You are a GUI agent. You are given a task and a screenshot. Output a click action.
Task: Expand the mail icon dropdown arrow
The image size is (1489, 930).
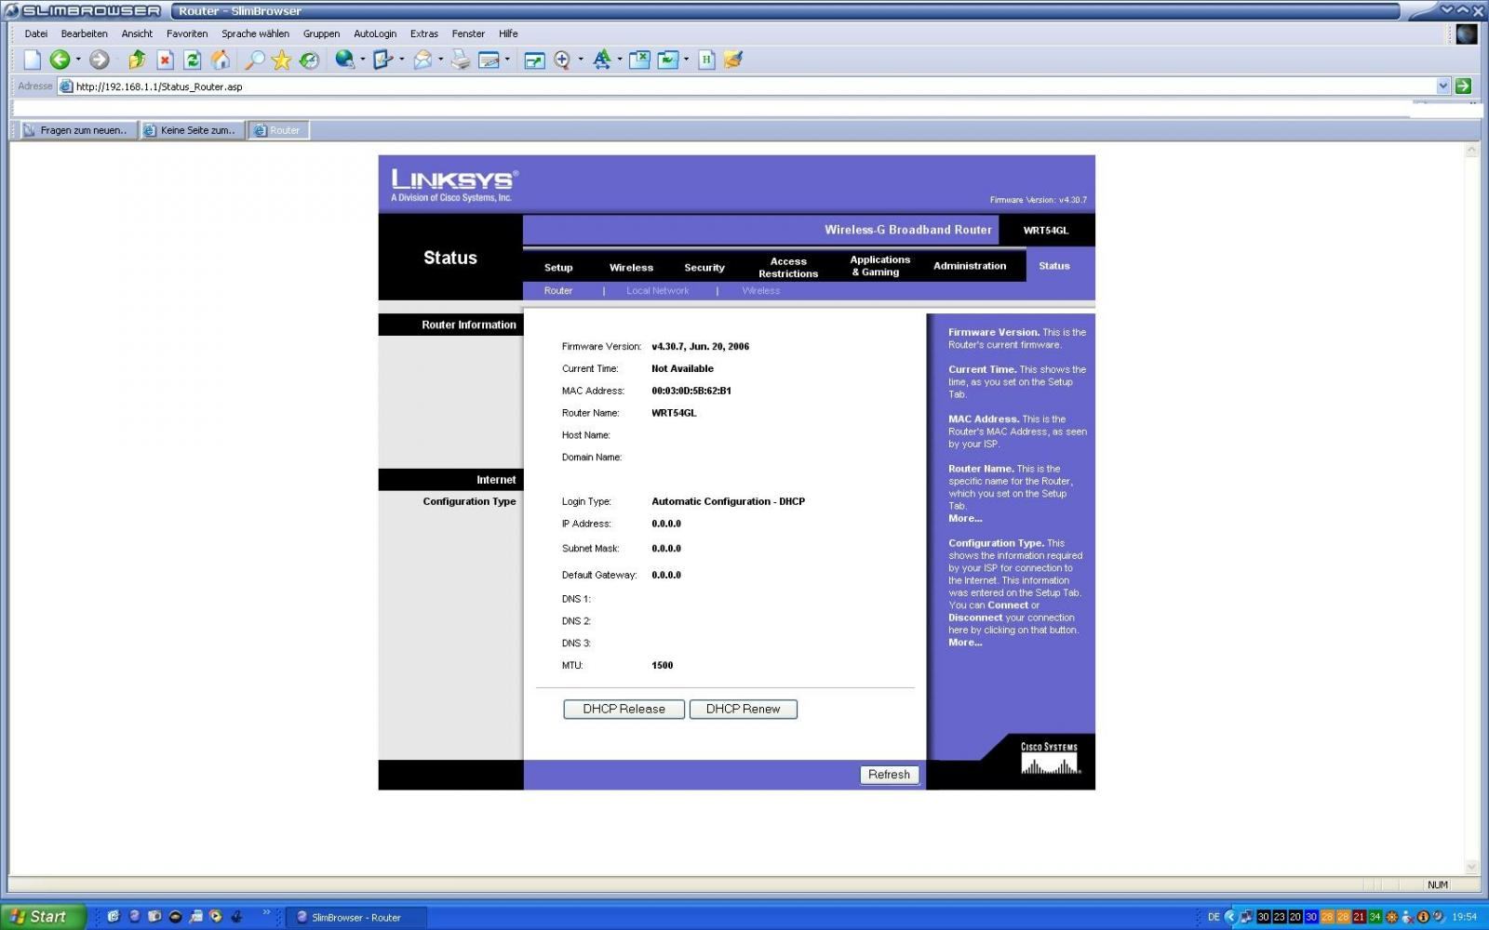(440, 60)
